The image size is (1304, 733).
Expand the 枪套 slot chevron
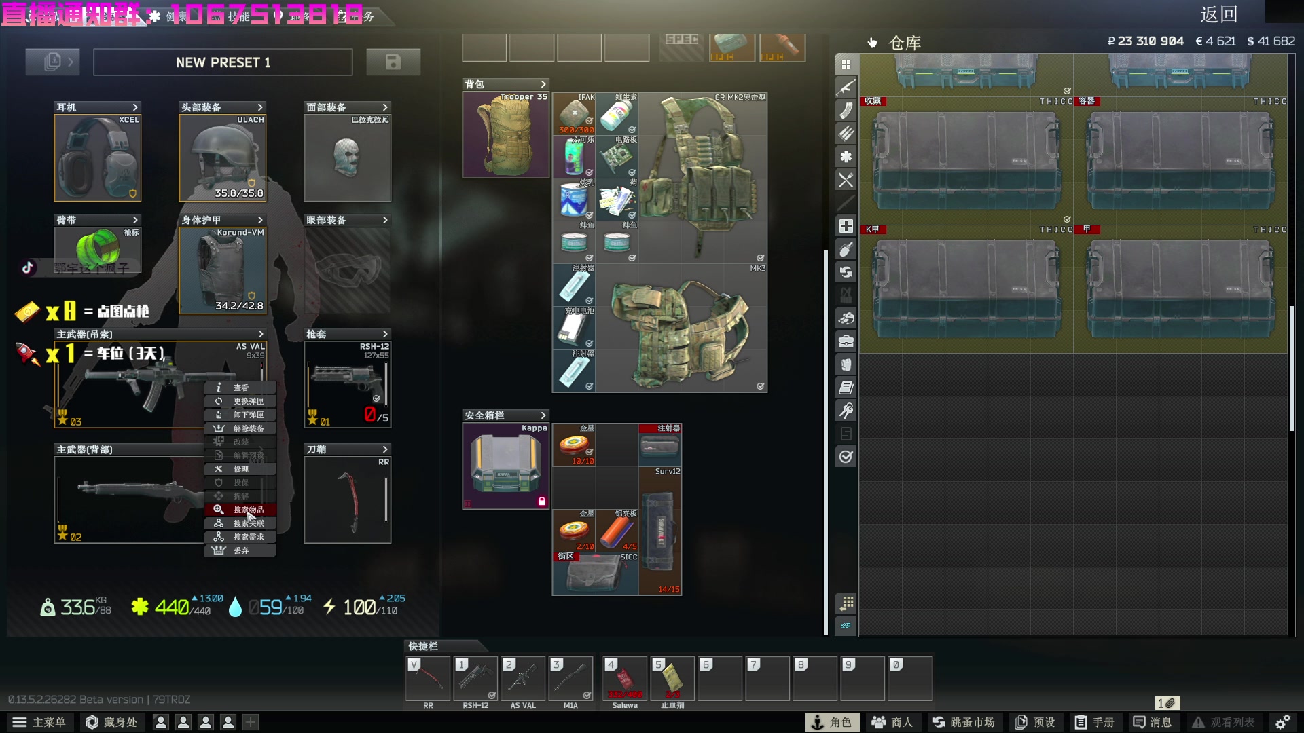(385, 334)
